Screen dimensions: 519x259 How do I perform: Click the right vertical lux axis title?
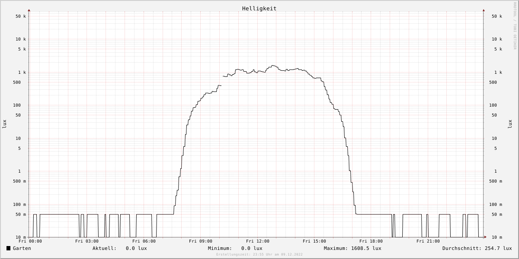[x=510, y=124]
